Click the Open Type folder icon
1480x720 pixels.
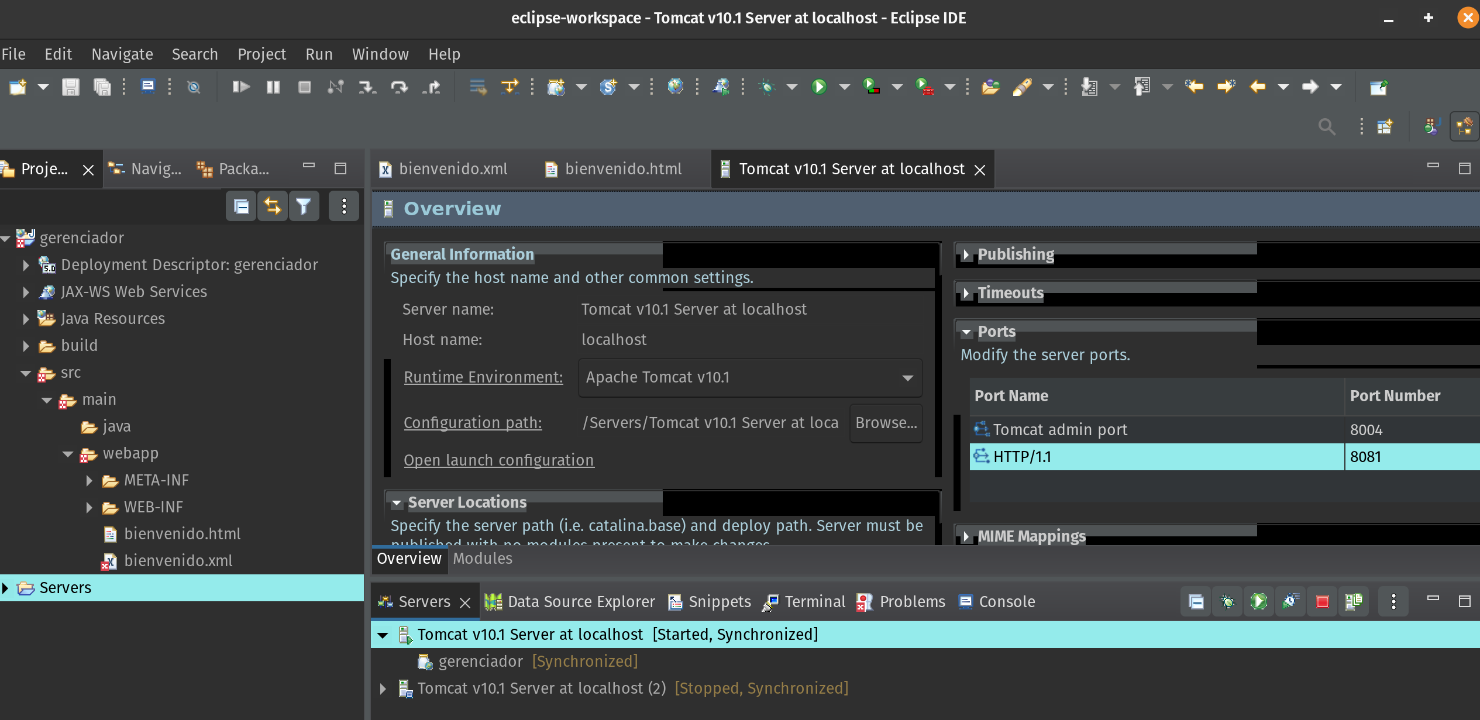tap(990, 87)
